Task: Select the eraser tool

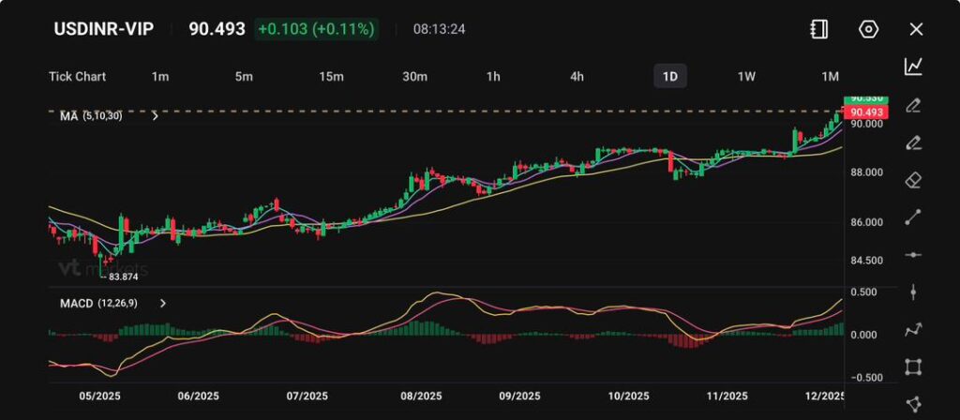Action: click(x=914, y=180)
